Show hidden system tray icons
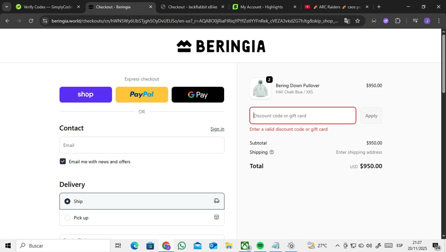Image resolution: width=446 pixels, height=252 pixels. 337,246
